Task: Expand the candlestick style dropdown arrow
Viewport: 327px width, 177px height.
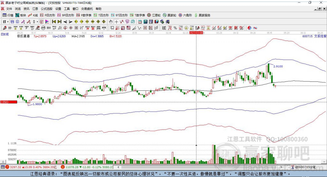Action: pos(37,22)
